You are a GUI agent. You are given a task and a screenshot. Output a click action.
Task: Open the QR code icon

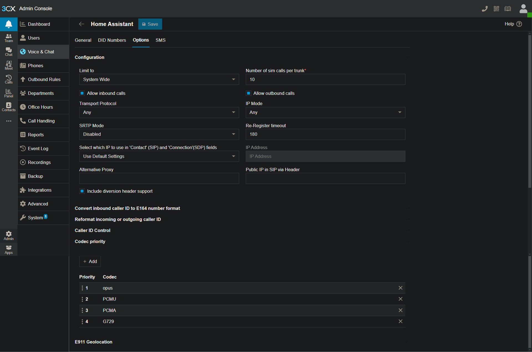[496, 9]
